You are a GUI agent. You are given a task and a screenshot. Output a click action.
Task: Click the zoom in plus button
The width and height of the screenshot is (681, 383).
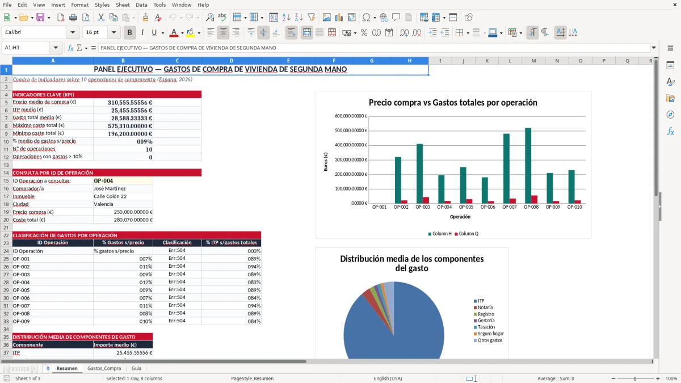tap(658, 378)
